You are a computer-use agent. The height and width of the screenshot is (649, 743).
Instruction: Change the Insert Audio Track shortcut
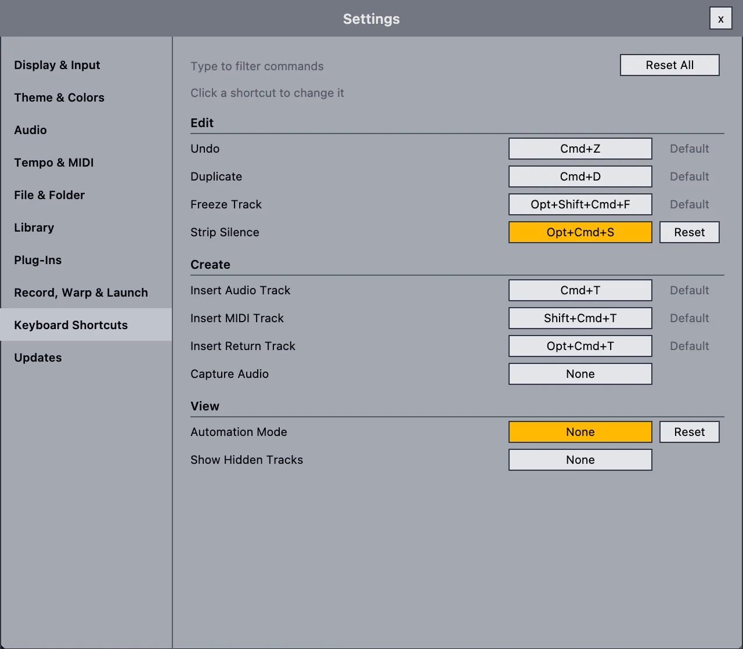tap(580, 290)
